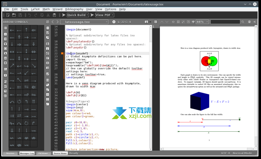The width and height of the screenshot is (261, 159).
Task: Go to next document with right chevron
Action: [x=58, y=22]
